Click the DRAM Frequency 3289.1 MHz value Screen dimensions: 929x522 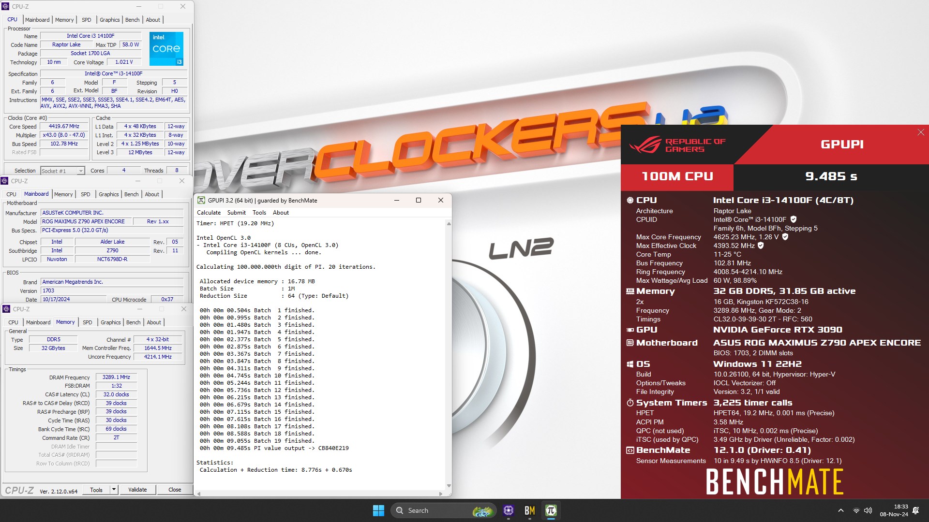[x=116, y=377]
